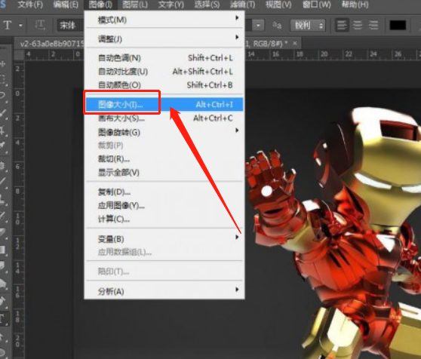Screen dimensions: 421x359
Task: Expand the 图像旋转(G) submenu
Action: [164, 132]
